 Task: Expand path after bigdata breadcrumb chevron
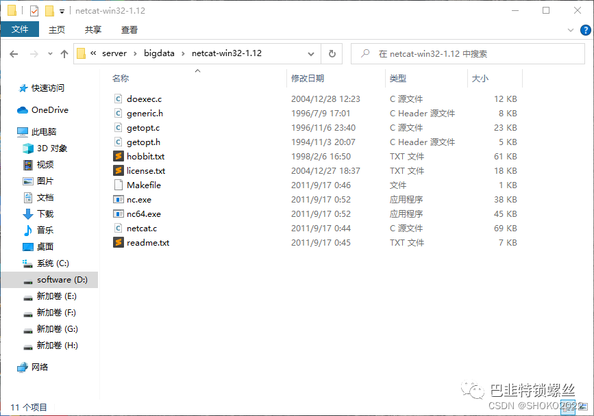[x=184, y=53]
